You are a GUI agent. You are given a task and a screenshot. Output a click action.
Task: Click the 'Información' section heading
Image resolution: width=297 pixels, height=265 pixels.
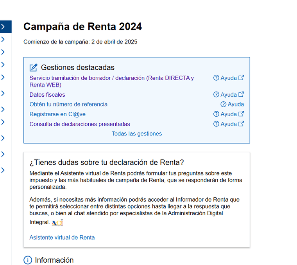point(54,260)
